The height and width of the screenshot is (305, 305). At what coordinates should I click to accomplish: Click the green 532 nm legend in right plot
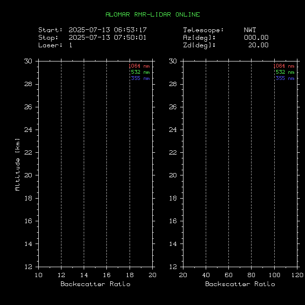click(x=285, y=72)
